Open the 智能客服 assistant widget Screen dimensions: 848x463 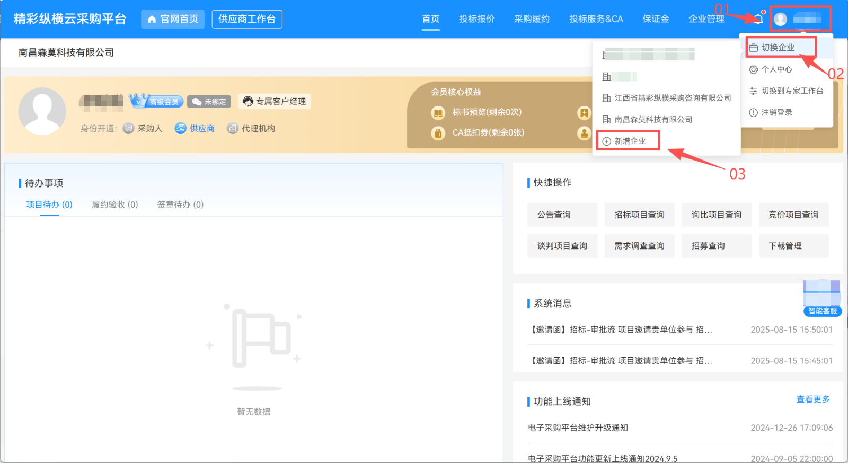[x=822, y=298]
